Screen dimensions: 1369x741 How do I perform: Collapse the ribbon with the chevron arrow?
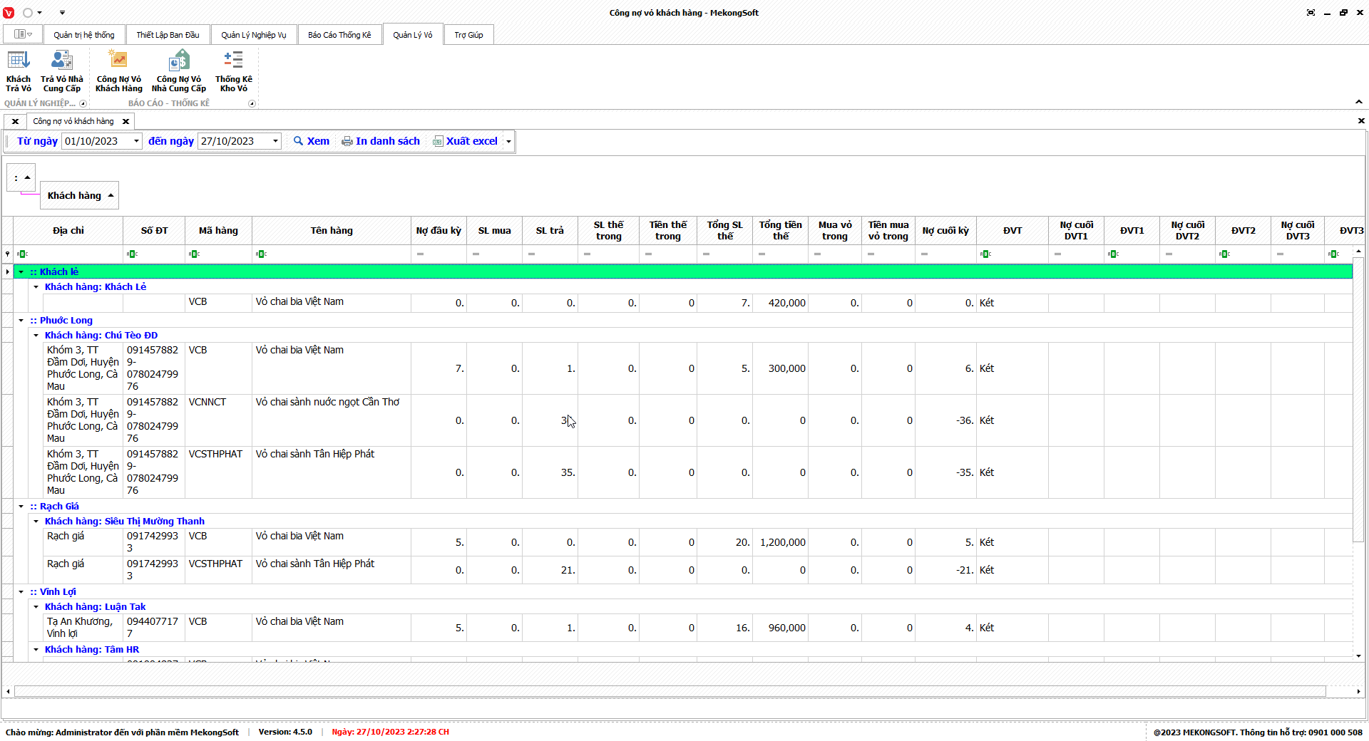[x=1359, y=102]
